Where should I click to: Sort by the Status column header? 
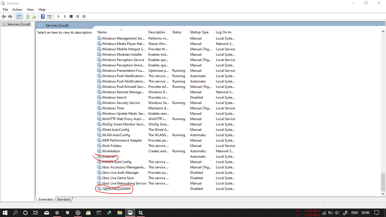click(x=179, y=32)
